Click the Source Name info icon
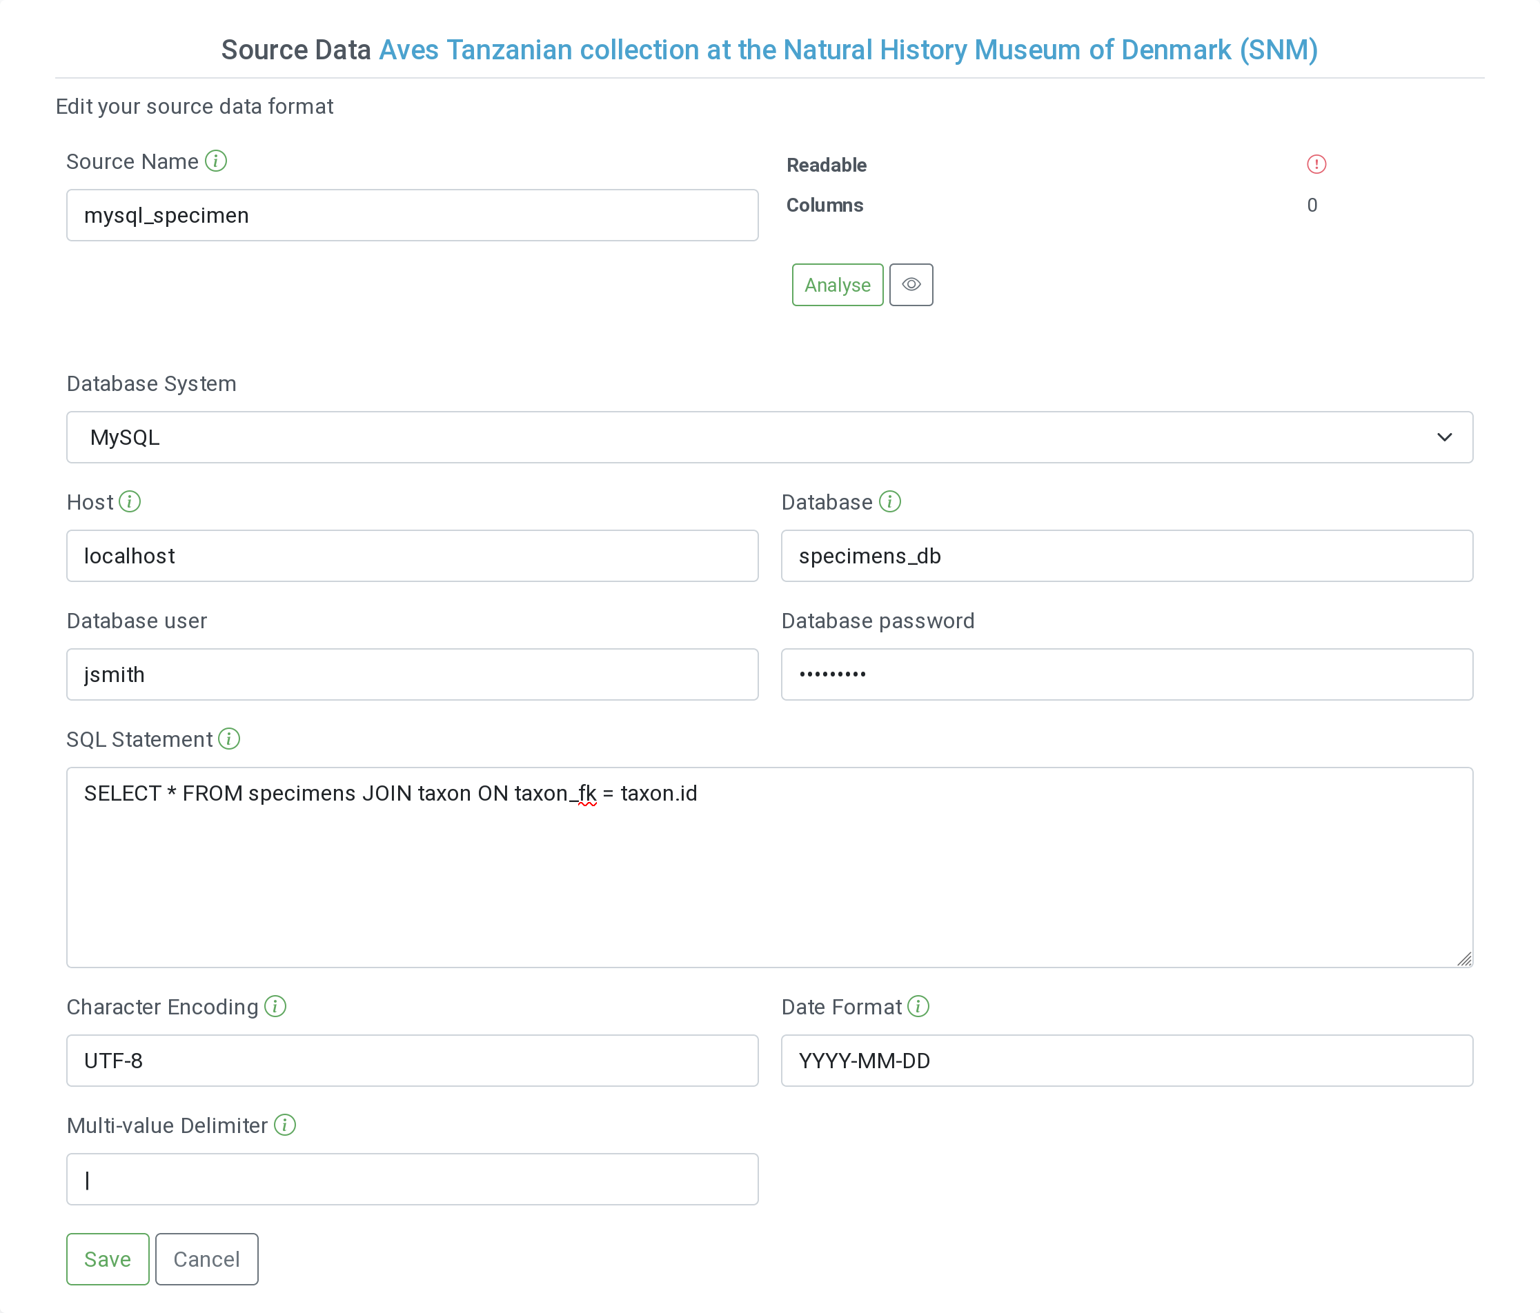Screen dimensions: 1540x1313 (215, 161)
